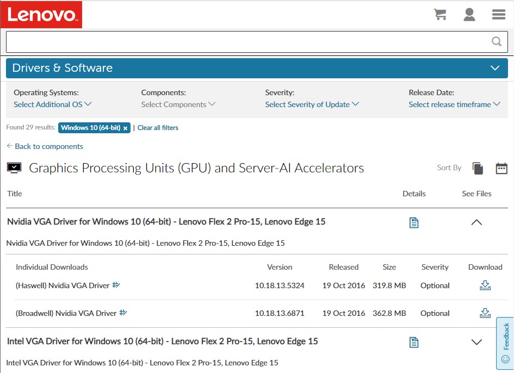Download the Broadwell Nvidia VGA Driver

[485, 313]
